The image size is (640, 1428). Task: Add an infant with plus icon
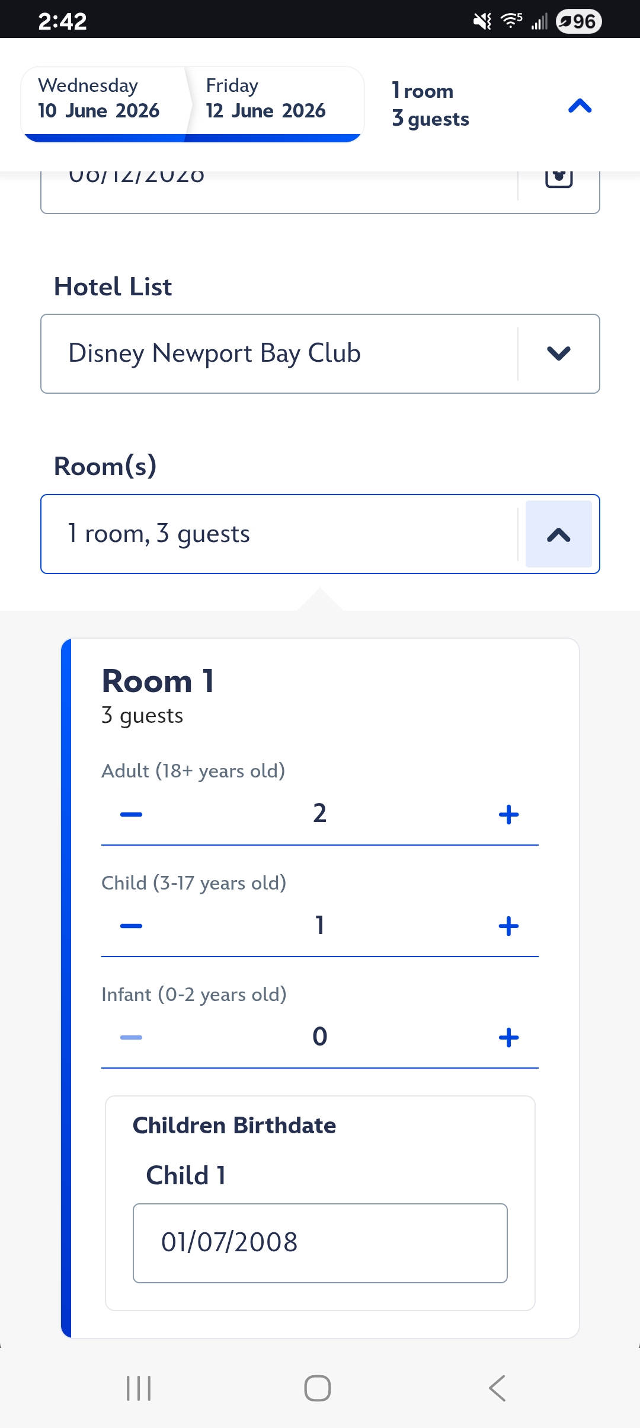pos(508,1037)
